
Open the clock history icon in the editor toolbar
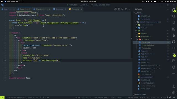115,9
